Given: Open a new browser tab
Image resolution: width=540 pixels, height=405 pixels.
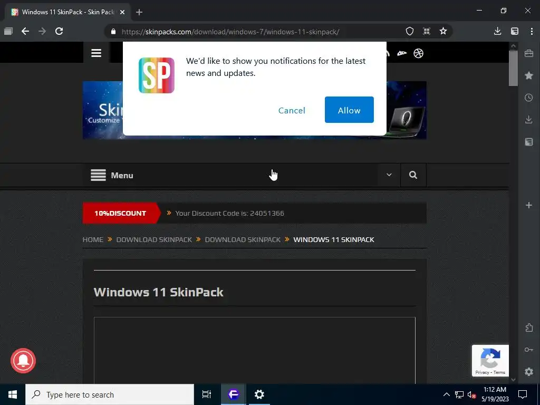Looking at the screenshot, I should point(139,12).
